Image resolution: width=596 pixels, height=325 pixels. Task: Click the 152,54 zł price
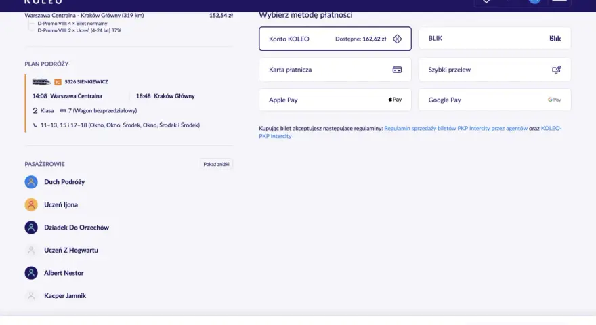(221, 16)
